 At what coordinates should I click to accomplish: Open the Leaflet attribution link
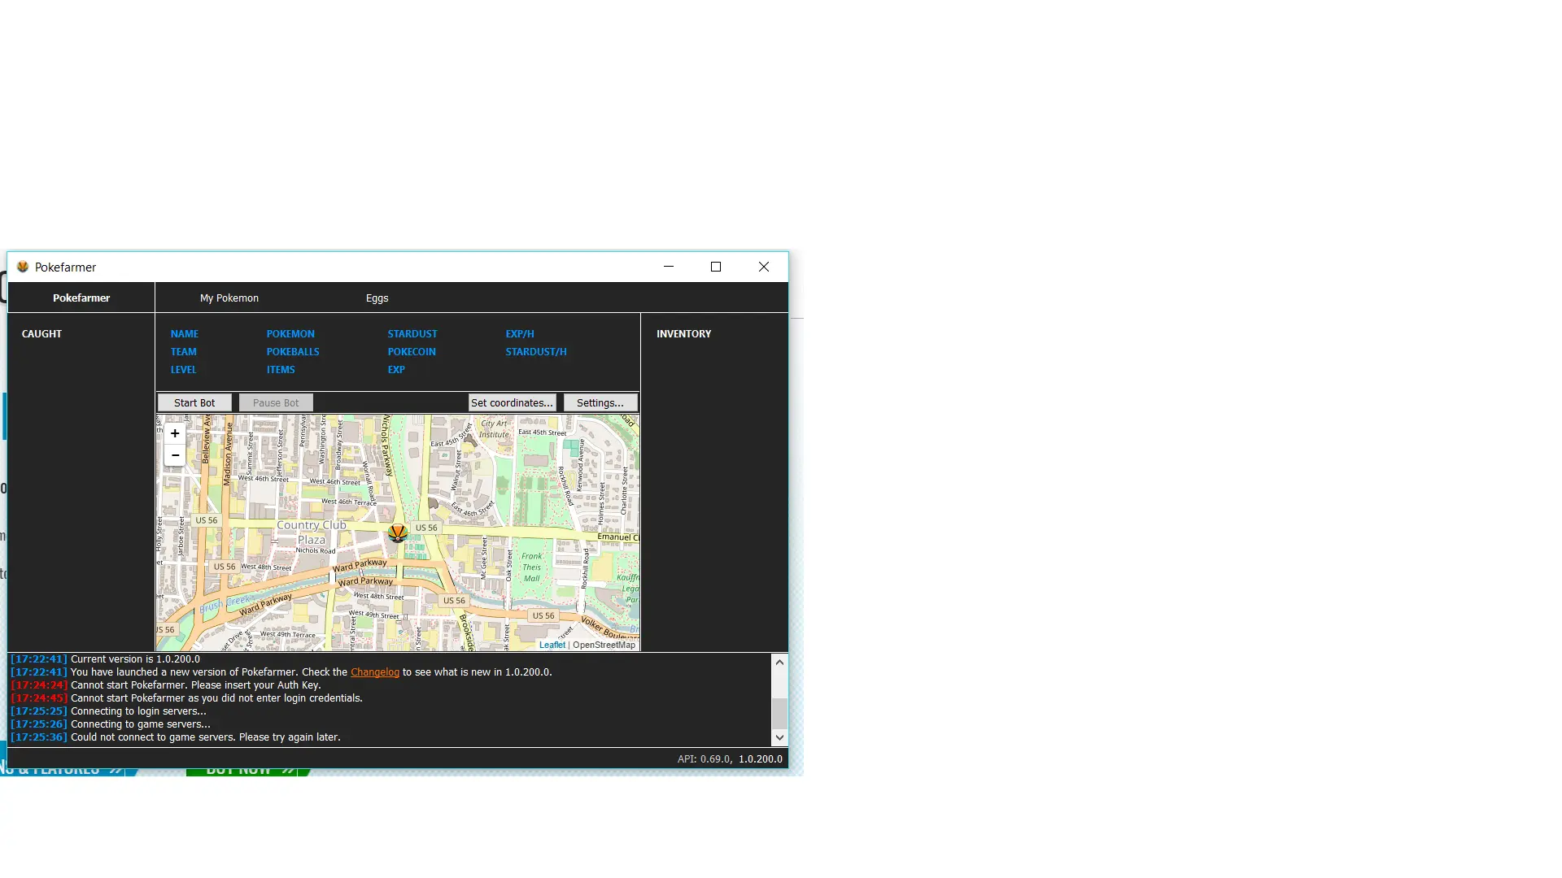[x=552, y=645]
